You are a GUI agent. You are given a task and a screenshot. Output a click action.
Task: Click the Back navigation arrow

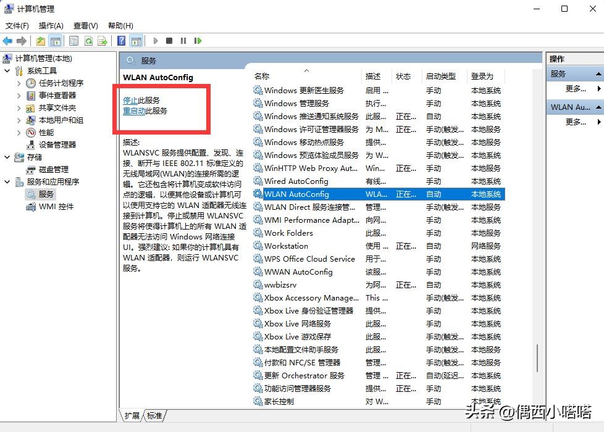(7, 41)
